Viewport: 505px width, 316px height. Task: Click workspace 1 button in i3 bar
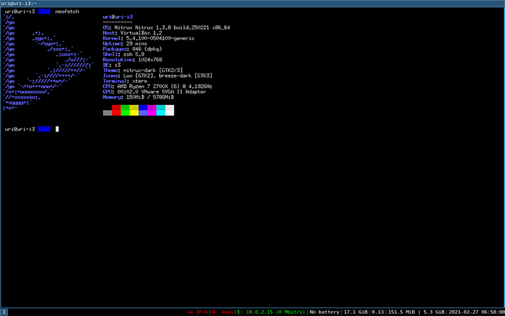tap(4, 312)
